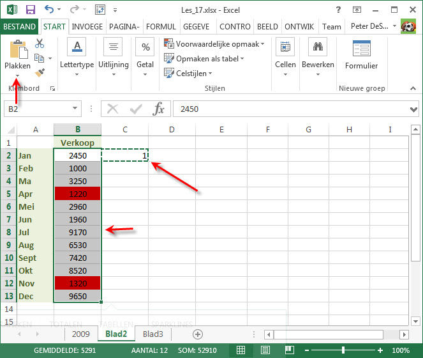
Task: Add a new sheet with plus icon
Action: 198,334
